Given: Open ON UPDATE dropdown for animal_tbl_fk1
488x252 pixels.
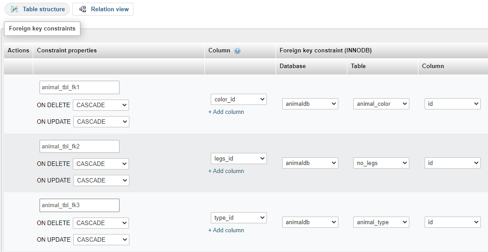Looking at the screenshot, I should coord(101,122).
